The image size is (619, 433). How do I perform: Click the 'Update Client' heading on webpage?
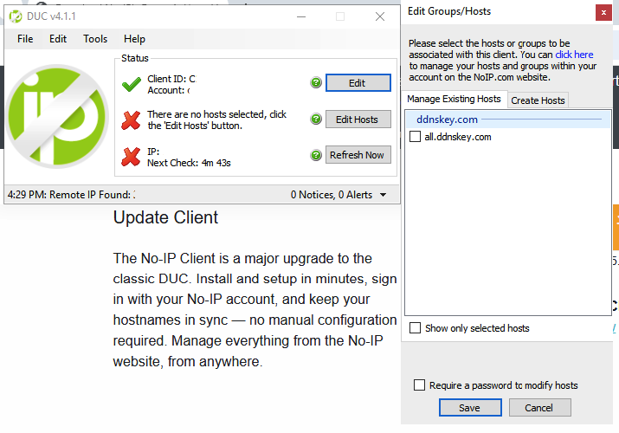click(165, 217)
